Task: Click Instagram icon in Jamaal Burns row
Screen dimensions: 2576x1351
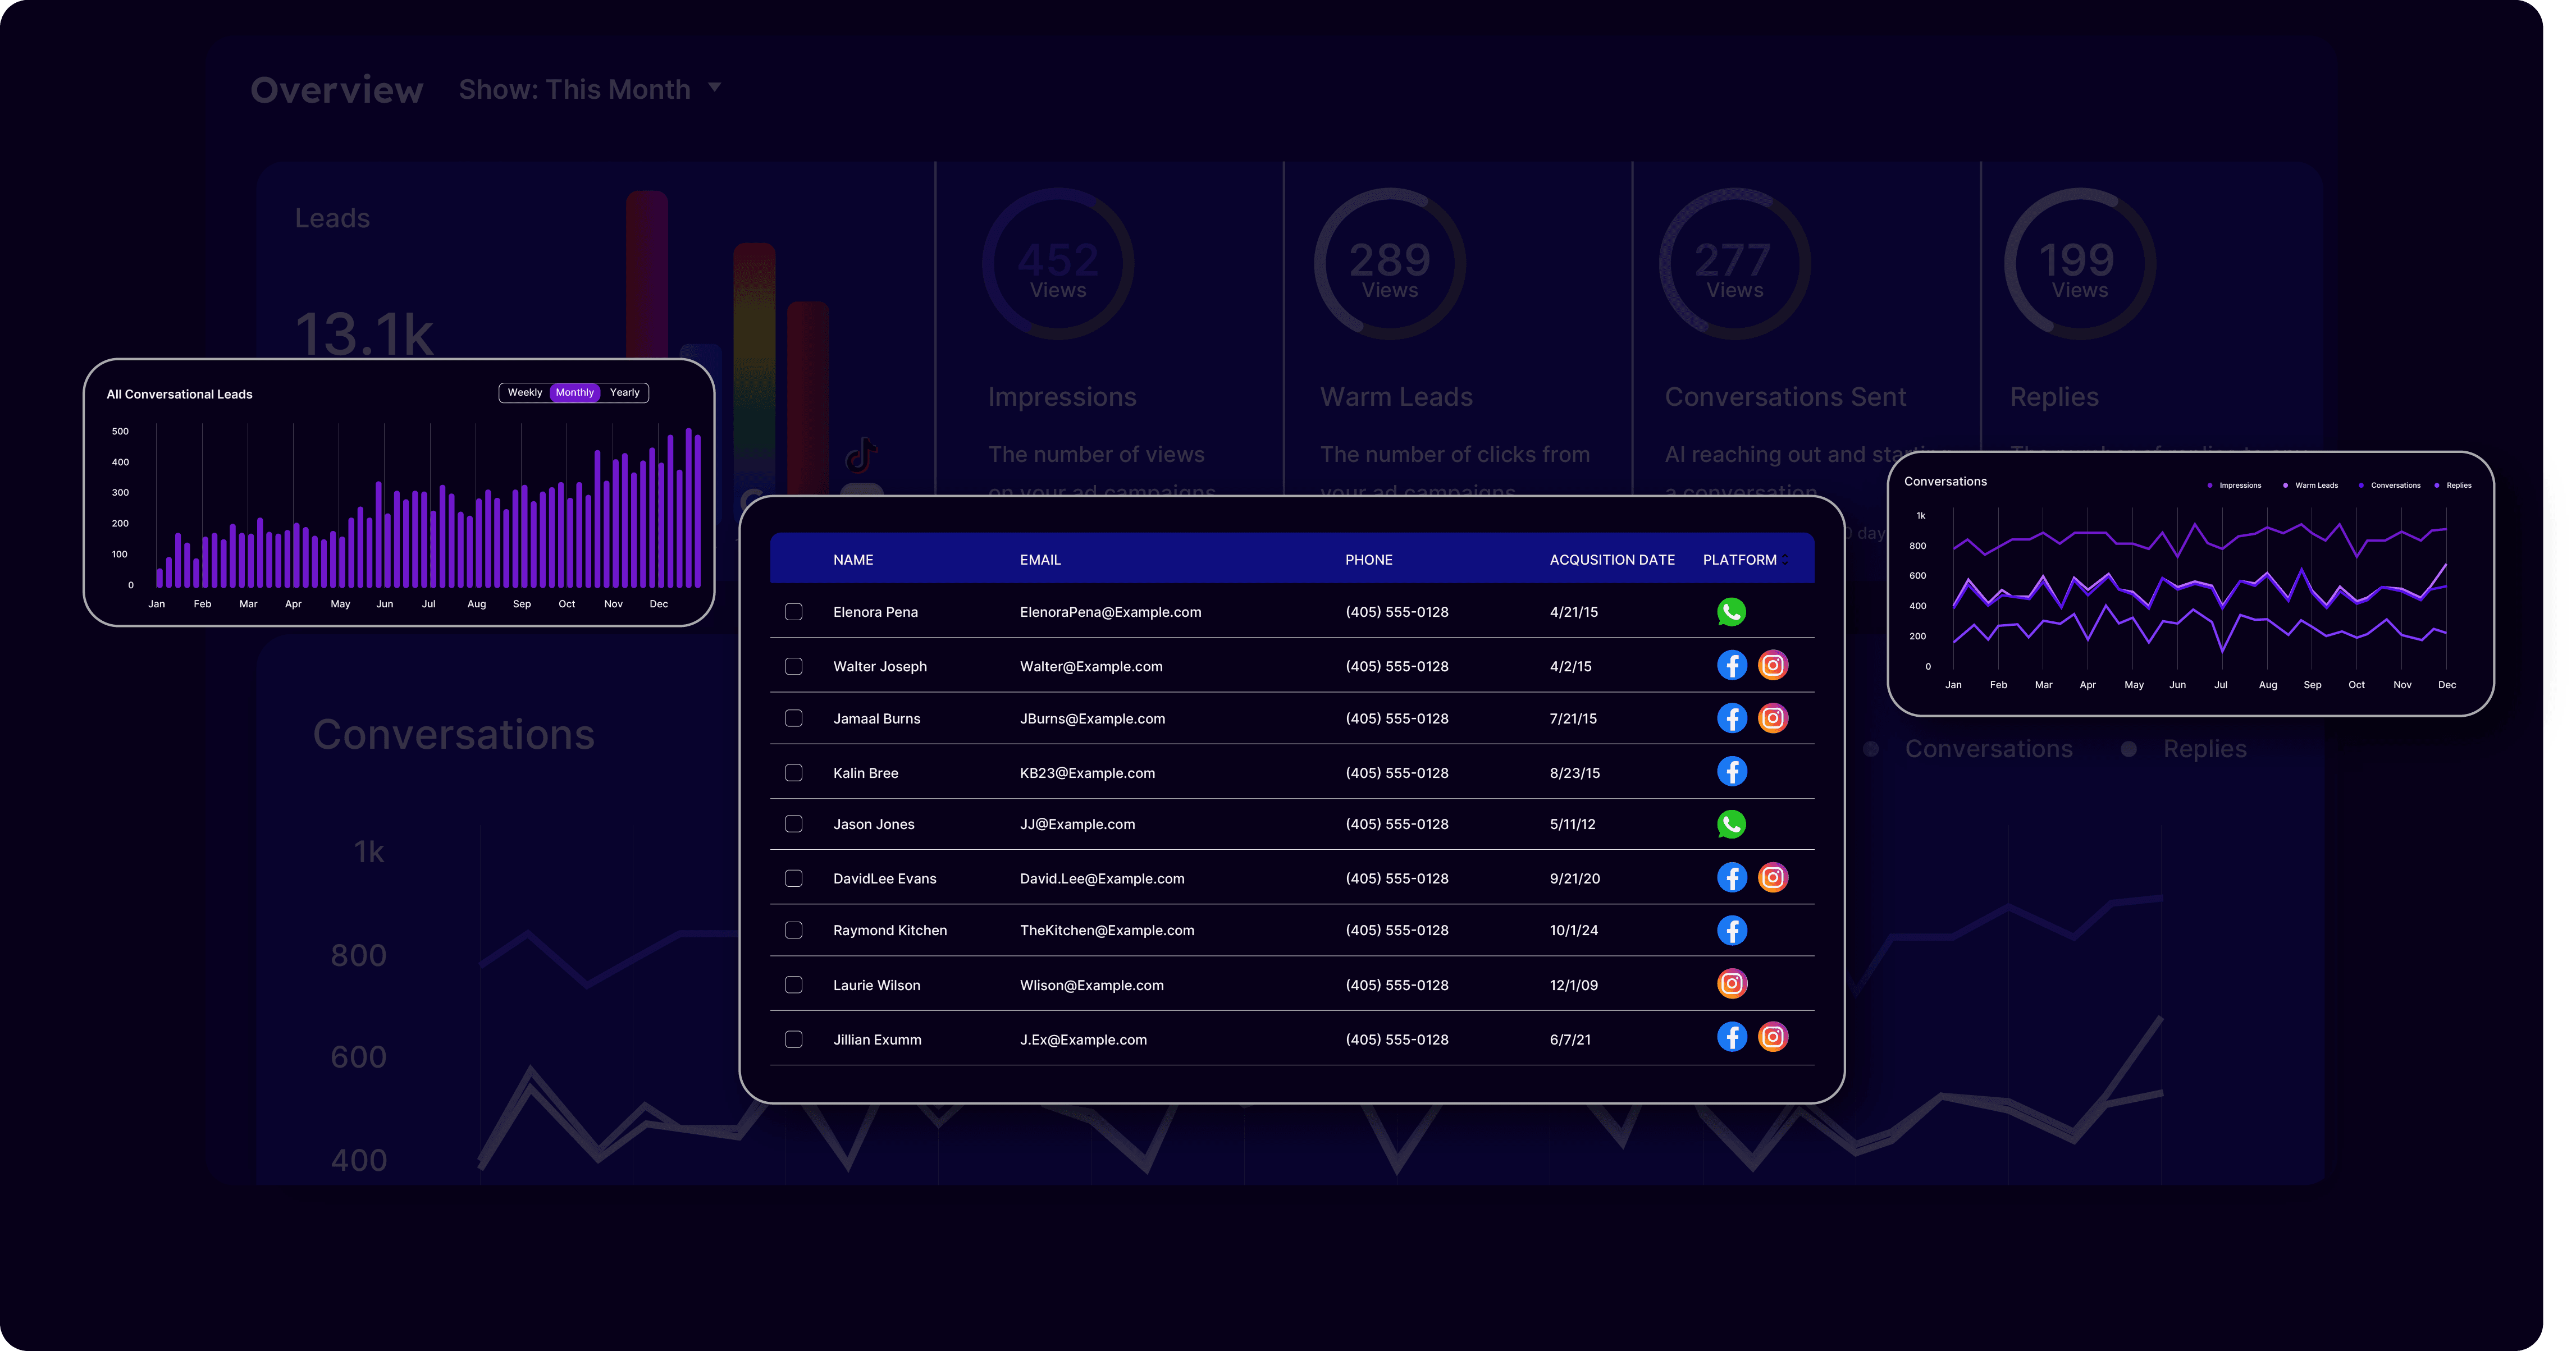Action: pos(1773,718)
